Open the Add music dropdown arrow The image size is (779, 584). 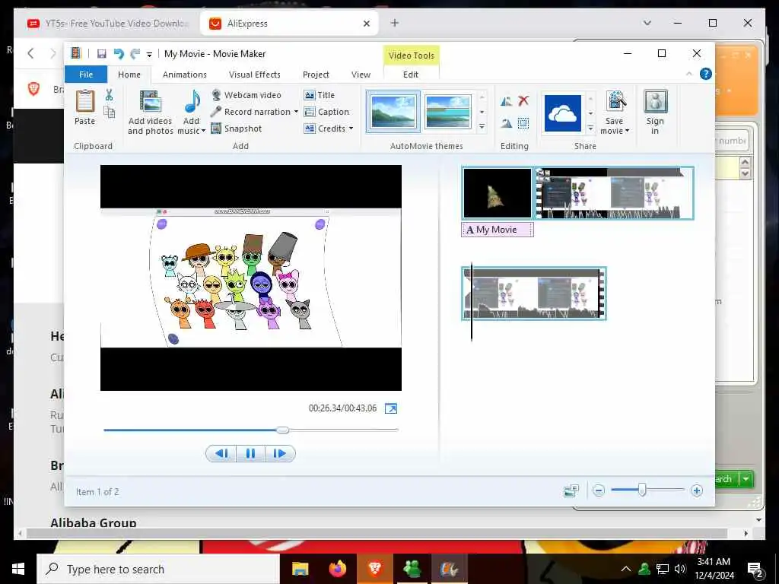203,131
